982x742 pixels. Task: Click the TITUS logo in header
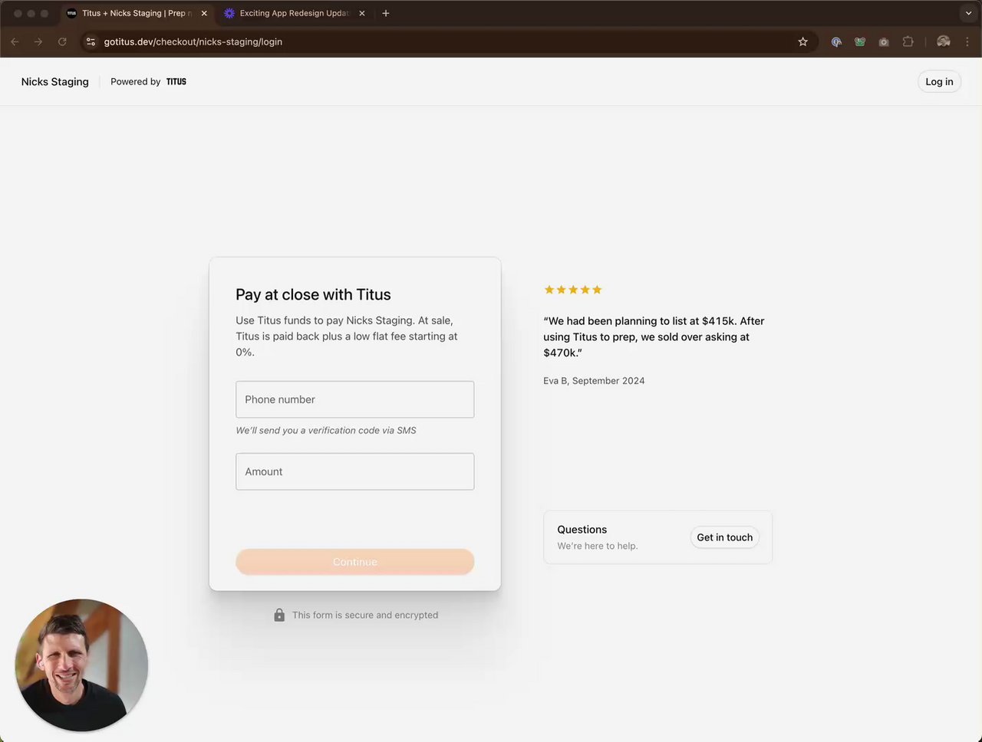(x=176, y=81)
